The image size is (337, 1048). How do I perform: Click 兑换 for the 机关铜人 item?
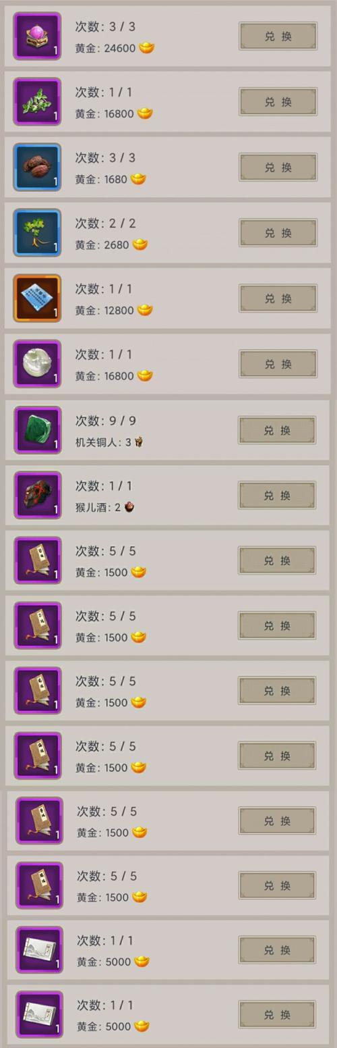coord(277,430)
